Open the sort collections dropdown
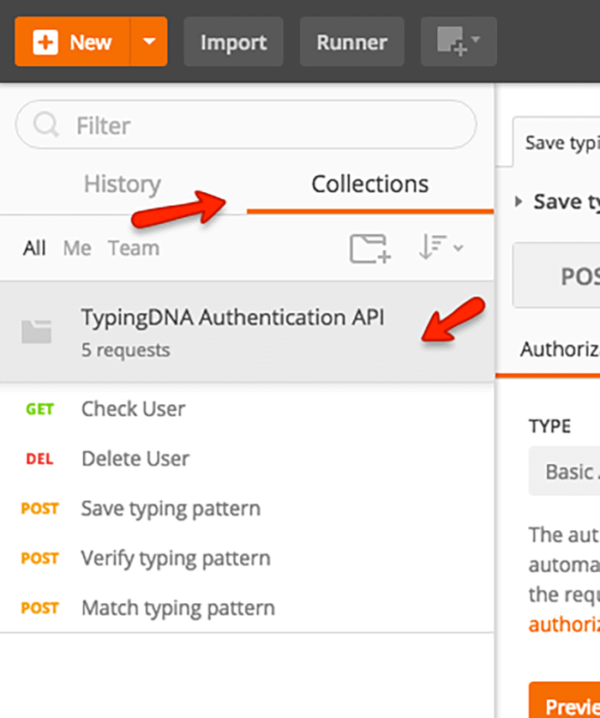The image size is (600, 718). [x=441, y=247]
